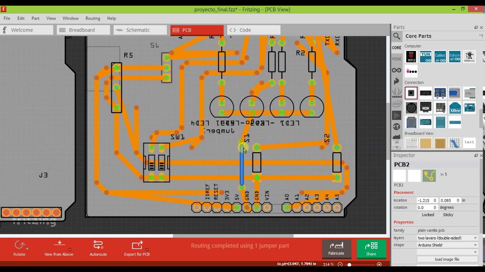Open the File menu

point(7,18)
